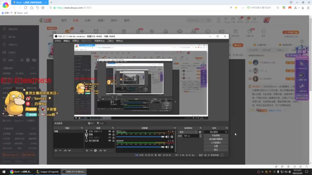The width and height of the screenshot is (312, 175).
Task: Switch to League of Legends in taskbar
Action: [x=47, y=171]
